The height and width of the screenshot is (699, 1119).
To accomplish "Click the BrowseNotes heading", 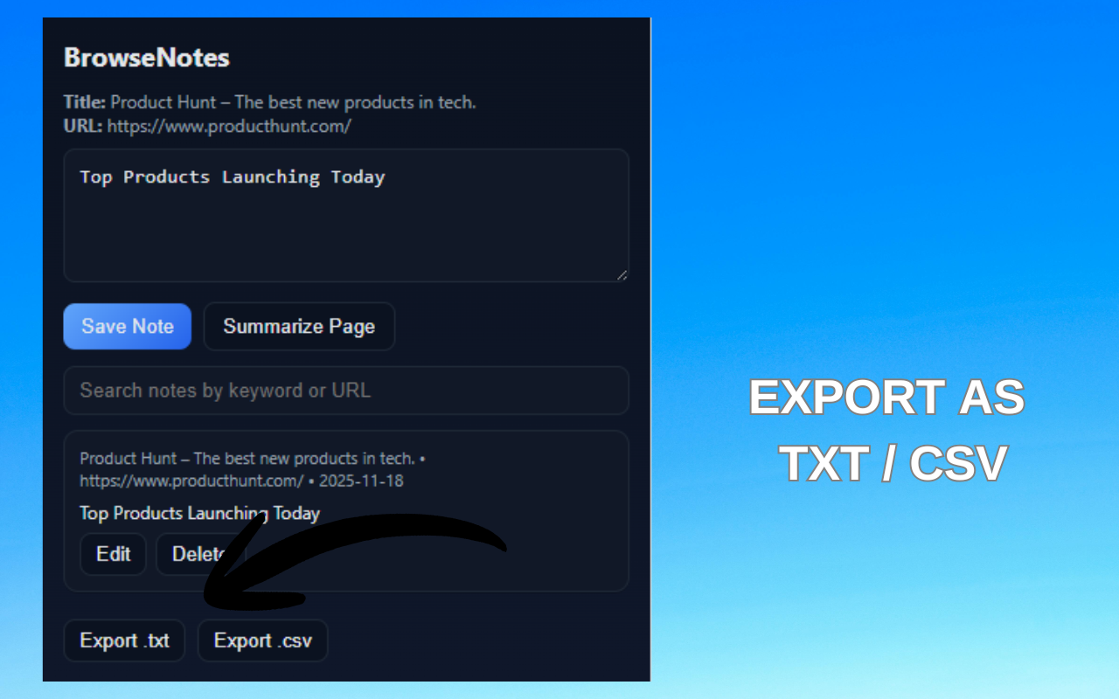I will 146,58.
